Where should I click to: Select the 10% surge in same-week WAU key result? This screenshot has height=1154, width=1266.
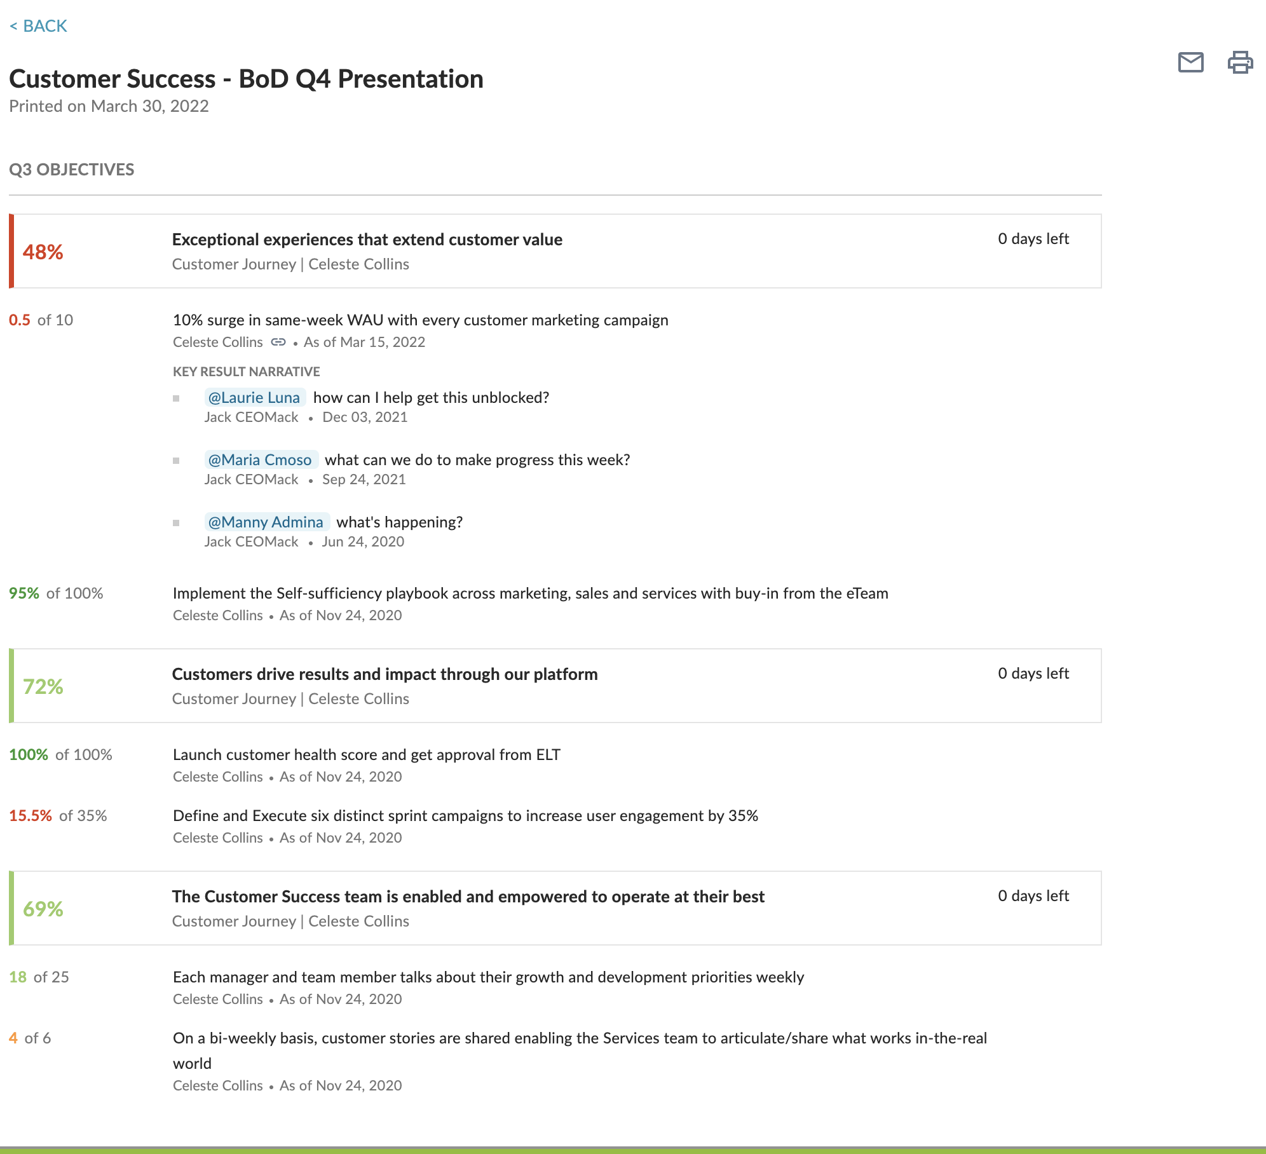(x=420, y=320)
